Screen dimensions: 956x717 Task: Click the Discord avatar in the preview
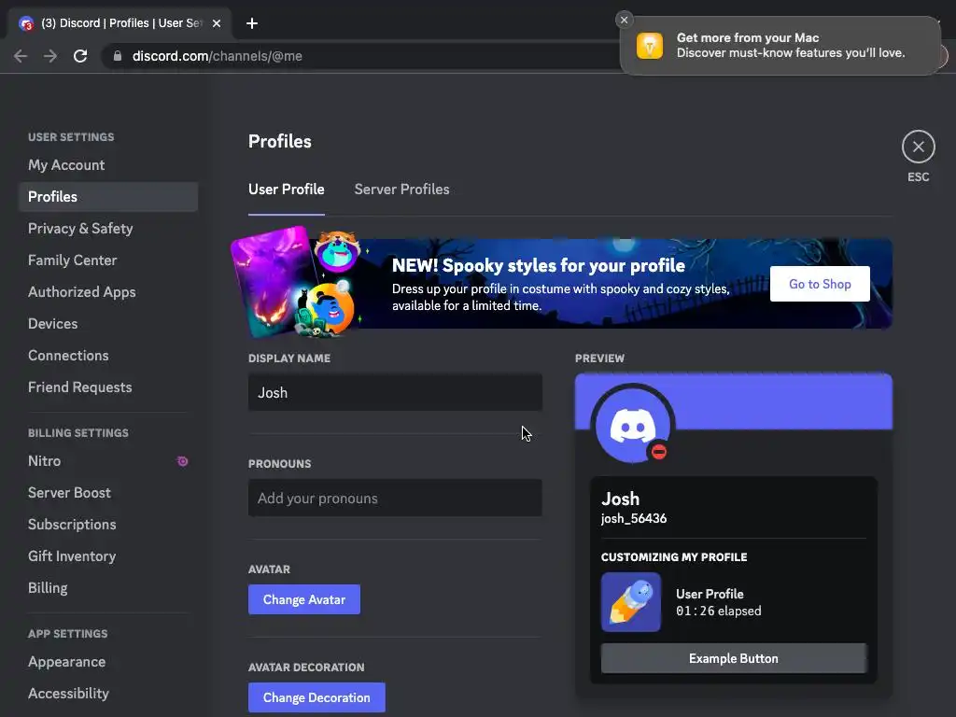[x=632, y=425]
